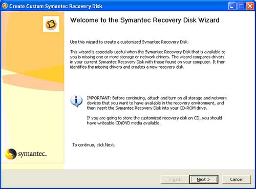Click the blue information icon

point(76,101)
